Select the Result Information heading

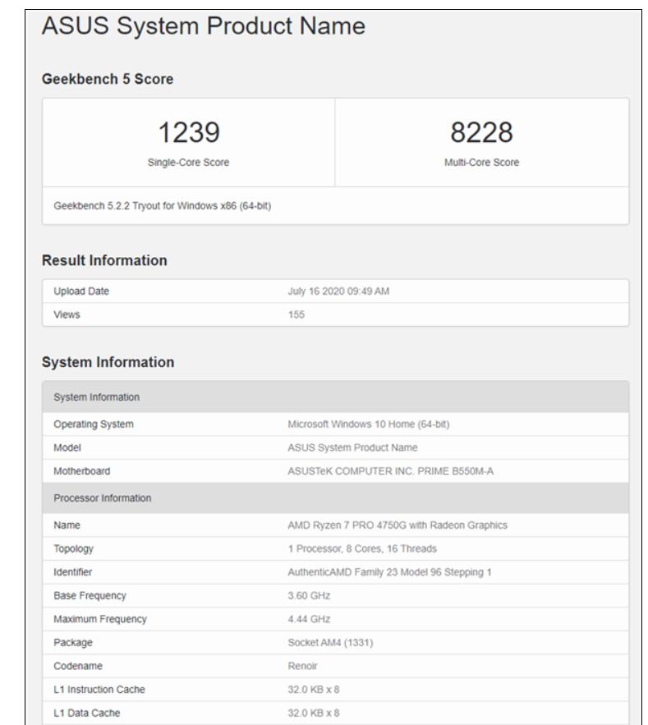pyautogui.click(x=104, y=260)
